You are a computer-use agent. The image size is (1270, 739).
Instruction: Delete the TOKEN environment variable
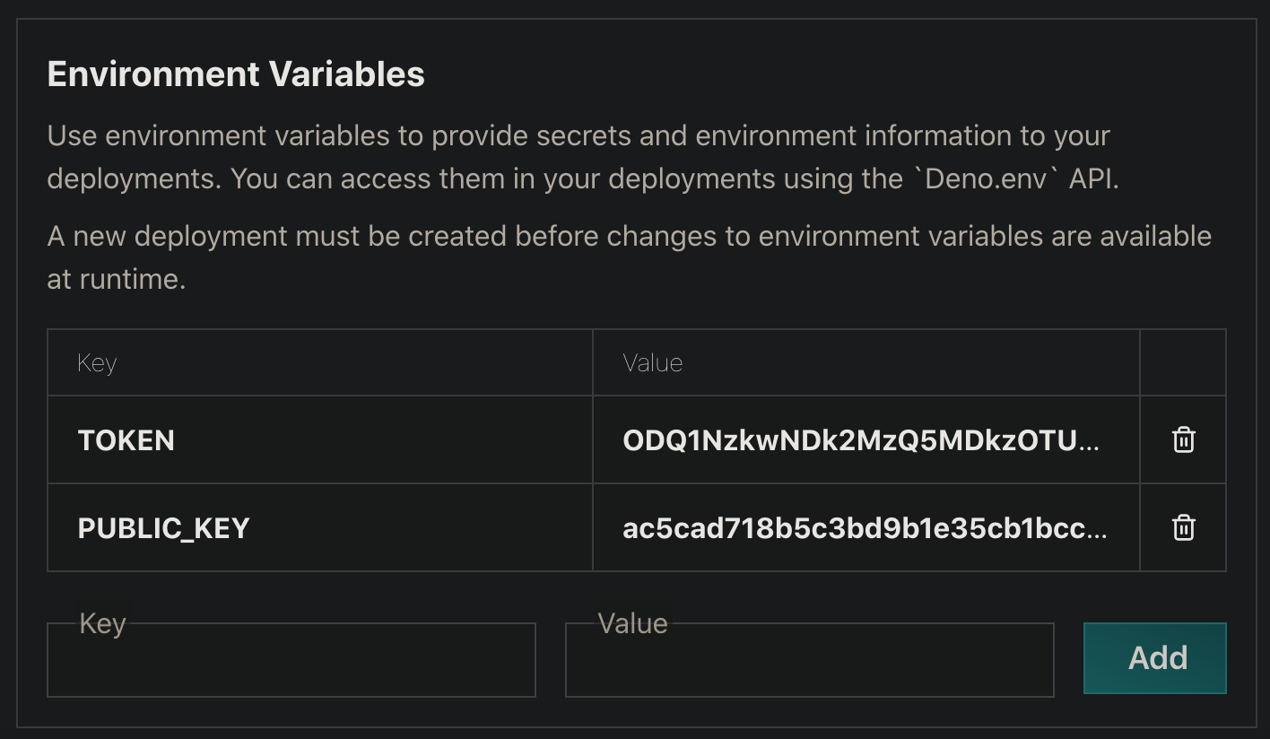click(x=1183, y=440)
